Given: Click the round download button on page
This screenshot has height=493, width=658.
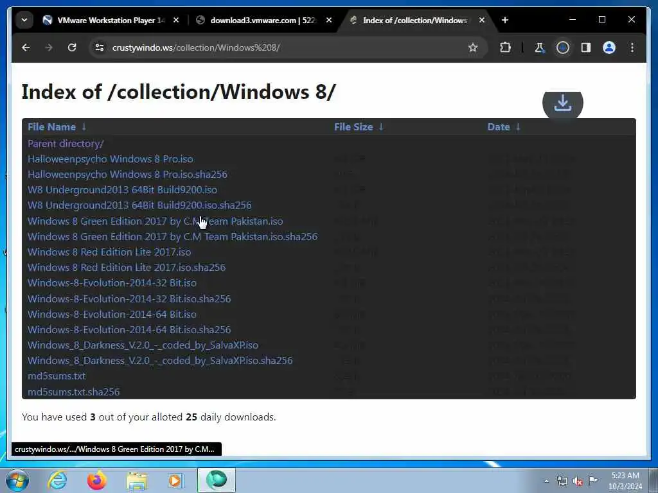Looking at the screenshot, I should click(x=563, y=103).
